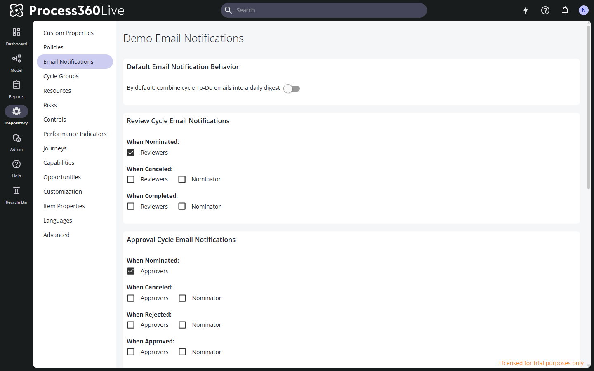The image size is (594, 371).
Task: Check Approvers under When Rejected
Action: click(131, 325)
